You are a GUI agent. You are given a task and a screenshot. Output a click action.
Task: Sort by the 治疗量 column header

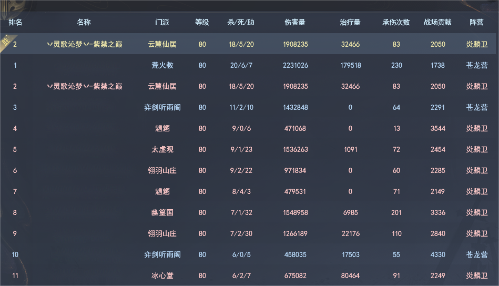point(350,22)
